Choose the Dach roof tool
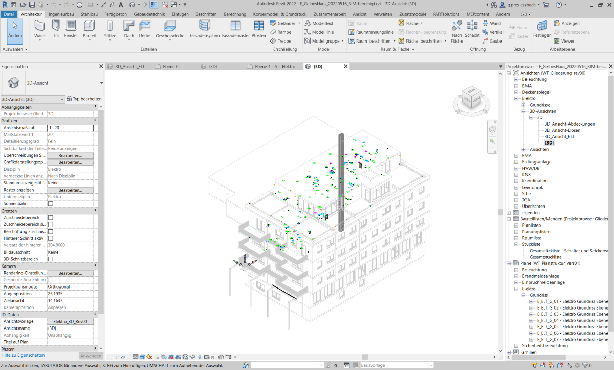Viewport: 614px width, 370px height. 129,29
